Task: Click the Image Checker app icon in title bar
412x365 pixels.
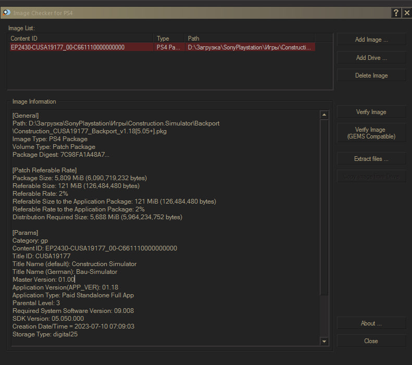Action: point(7,12)
